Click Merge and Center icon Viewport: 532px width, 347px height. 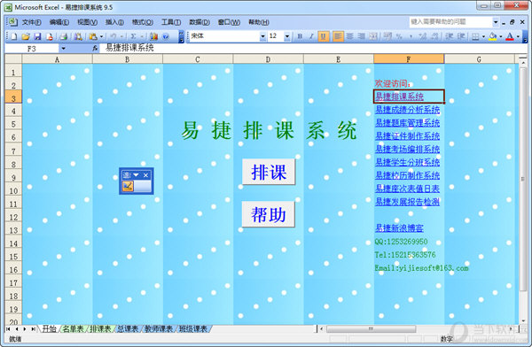tap(373, 36)
